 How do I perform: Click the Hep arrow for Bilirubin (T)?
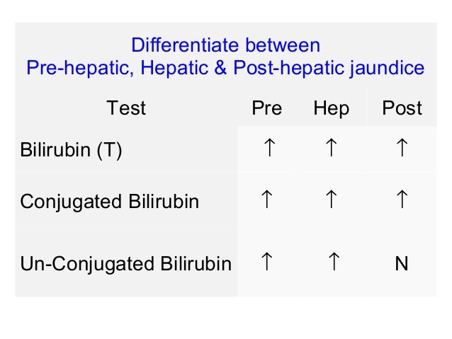coord(331,149)
